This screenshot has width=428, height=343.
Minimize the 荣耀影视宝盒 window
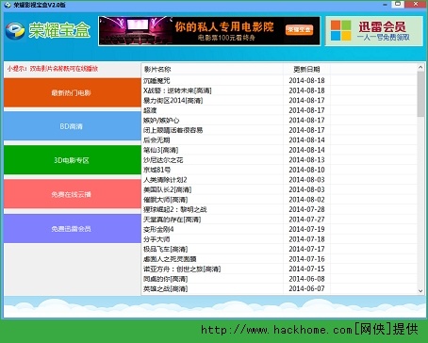tap(386, 5)
